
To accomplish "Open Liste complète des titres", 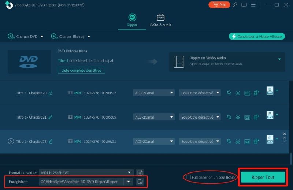I will click(81, 70).
